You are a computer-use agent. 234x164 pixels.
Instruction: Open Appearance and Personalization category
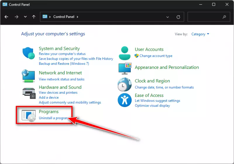[167, 67]
